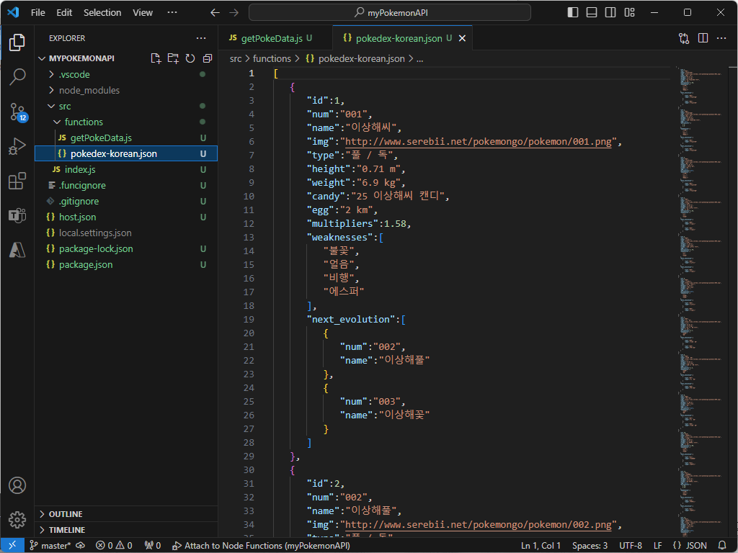
Task: Collapse all folders in Explorer
Action: click(208, 58)
